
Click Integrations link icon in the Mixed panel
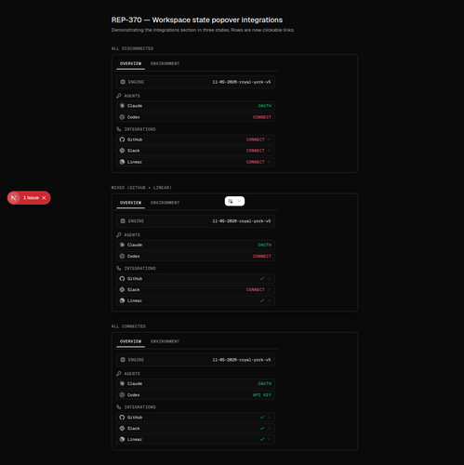[119, 268]
